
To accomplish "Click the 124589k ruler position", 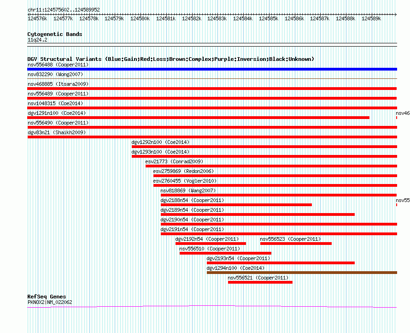I will point(371,18).
